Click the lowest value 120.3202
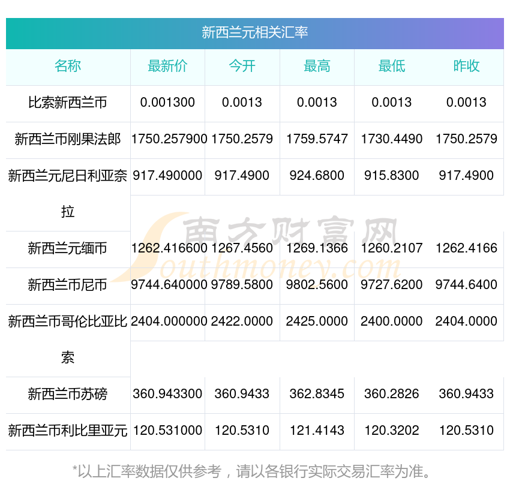This screenshot has width=510, height=490. tap(392, 431)
